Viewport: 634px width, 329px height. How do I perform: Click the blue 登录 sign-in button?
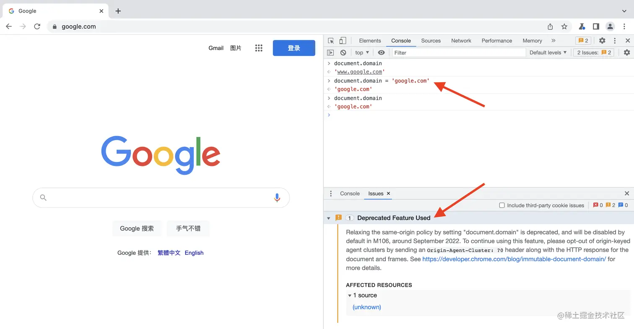coord(294,48)
